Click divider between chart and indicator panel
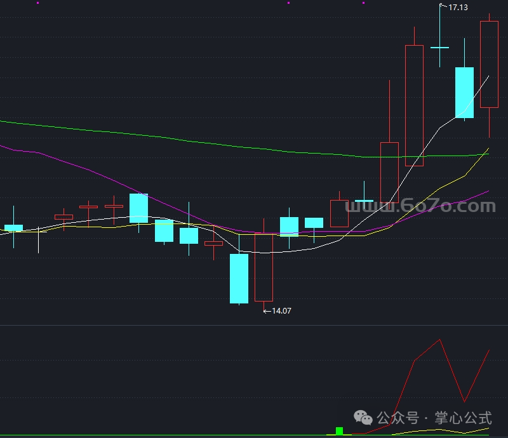508x438 pixels. (x=254, y=325)
